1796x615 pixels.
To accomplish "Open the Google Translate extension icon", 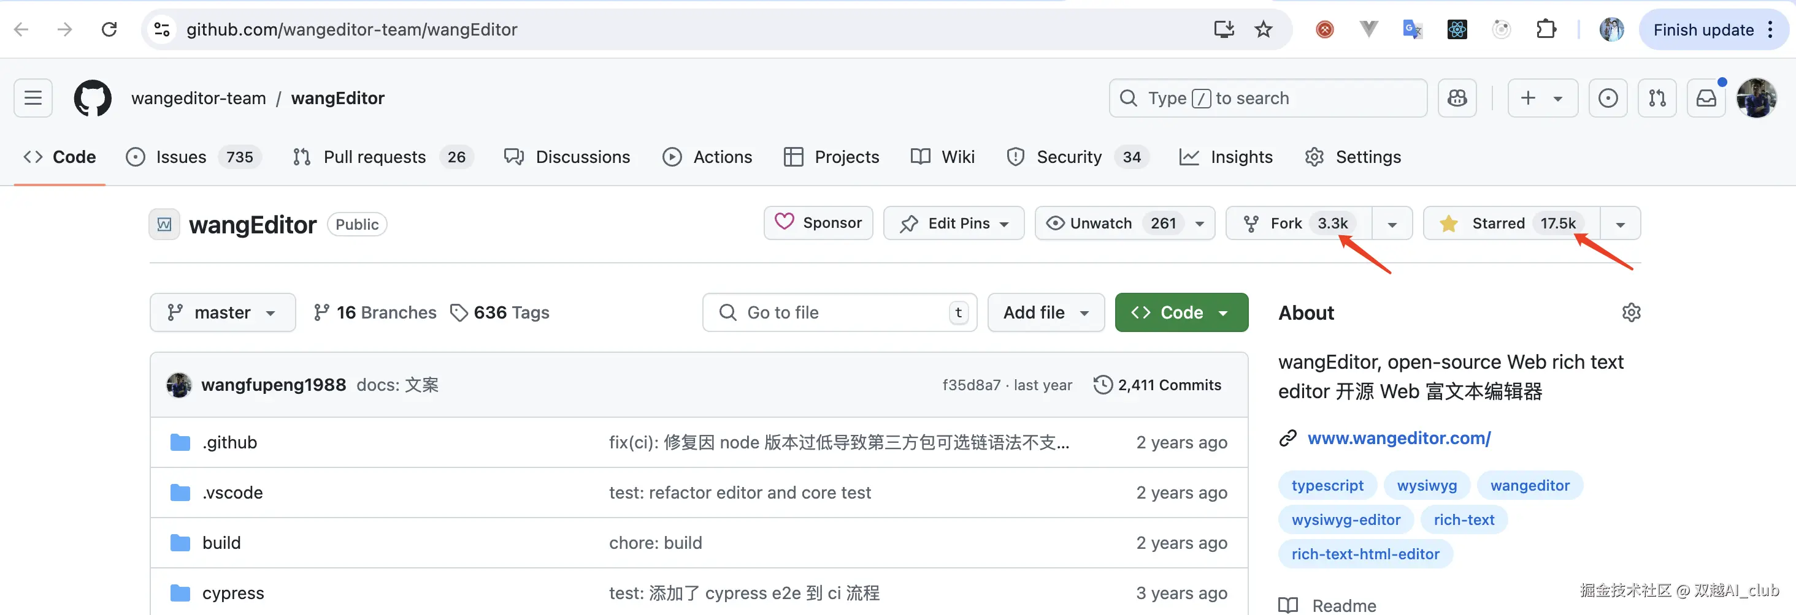I will (x=1413, y=29).
